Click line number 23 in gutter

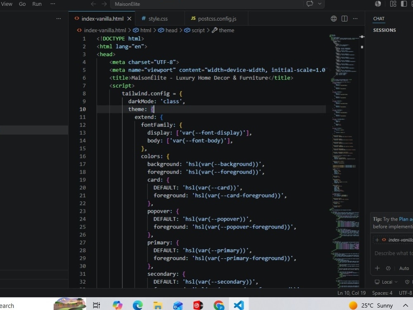(83, 211)
